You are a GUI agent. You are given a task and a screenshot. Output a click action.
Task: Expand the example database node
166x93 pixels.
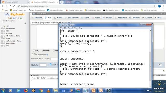[2, 33]
